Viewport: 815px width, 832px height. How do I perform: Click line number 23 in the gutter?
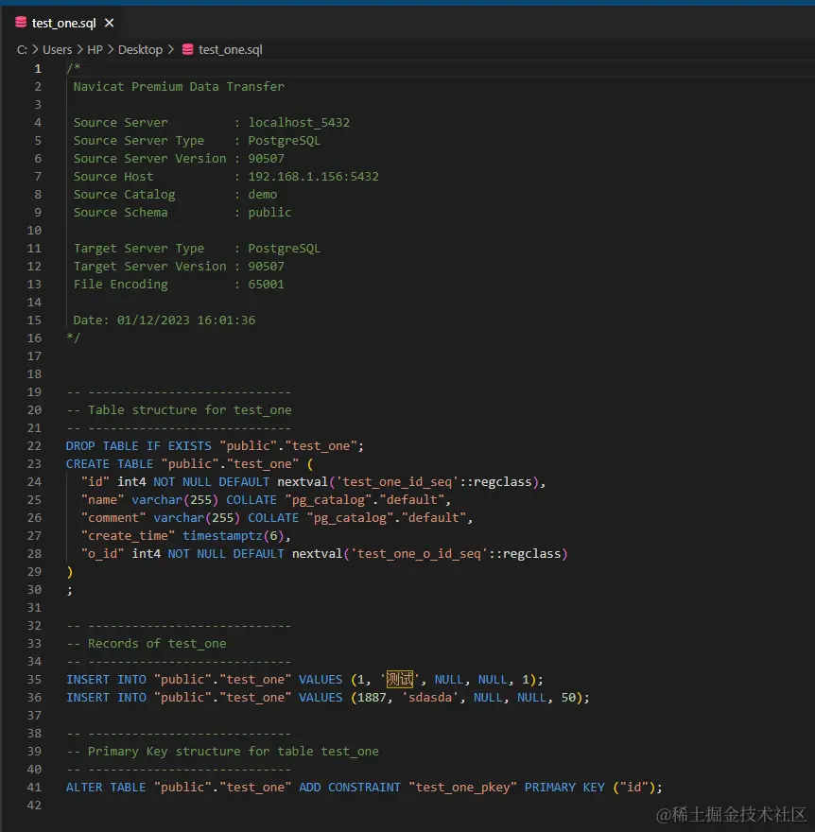[34, 464]
